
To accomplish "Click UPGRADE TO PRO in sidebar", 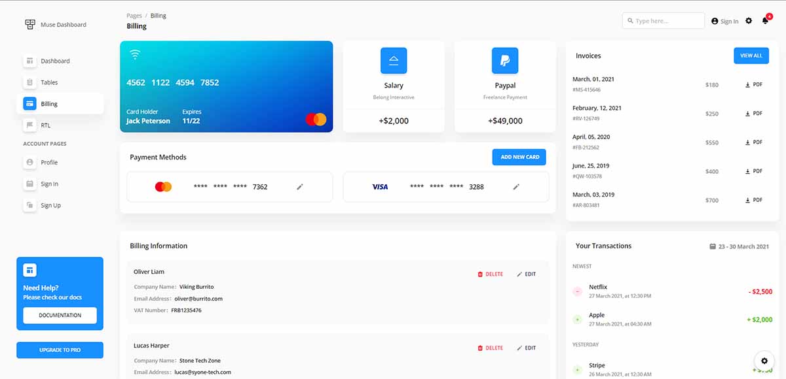I will pos(60,350).
